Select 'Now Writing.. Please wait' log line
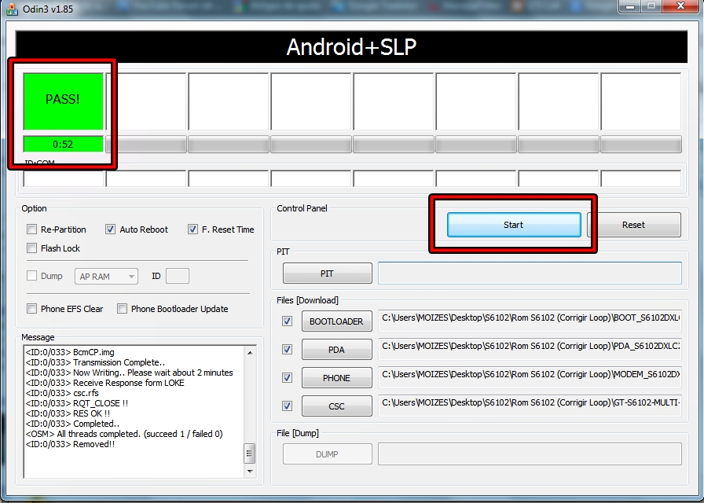Image resolution: width=704 pixels, height=503 pixels. point(130,373)
